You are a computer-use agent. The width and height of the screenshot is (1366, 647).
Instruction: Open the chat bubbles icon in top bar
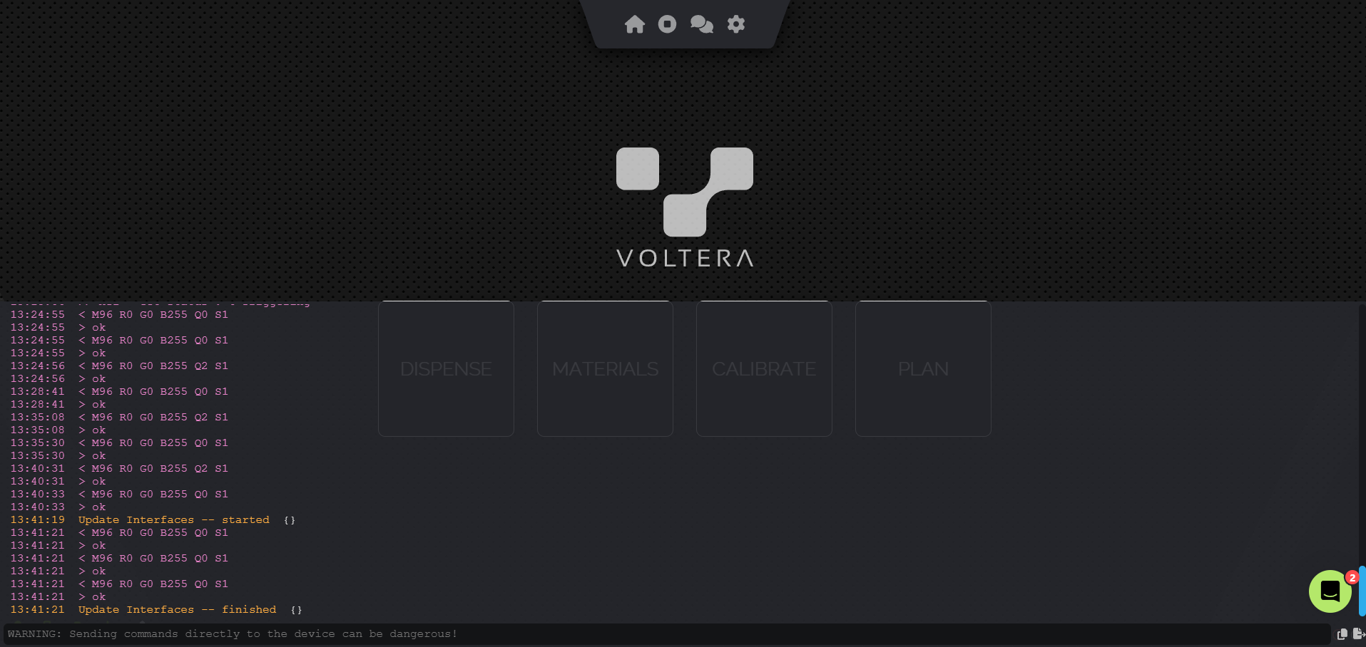702,24
